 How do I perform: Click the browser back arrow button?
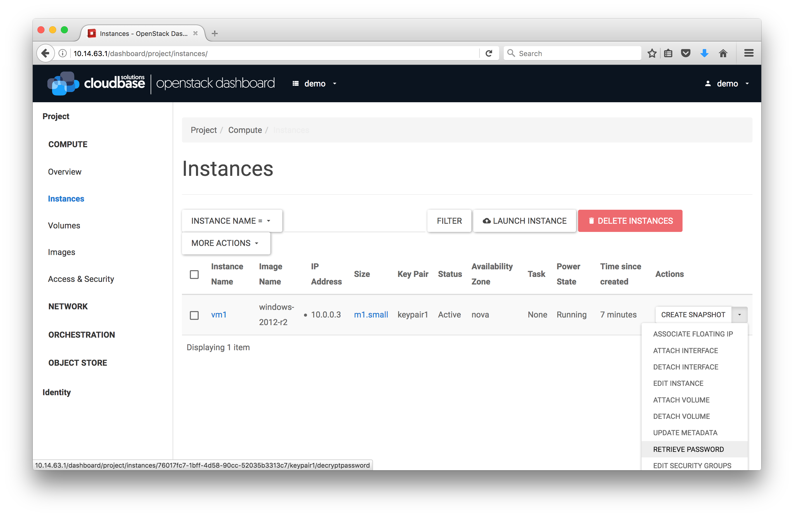45,53
